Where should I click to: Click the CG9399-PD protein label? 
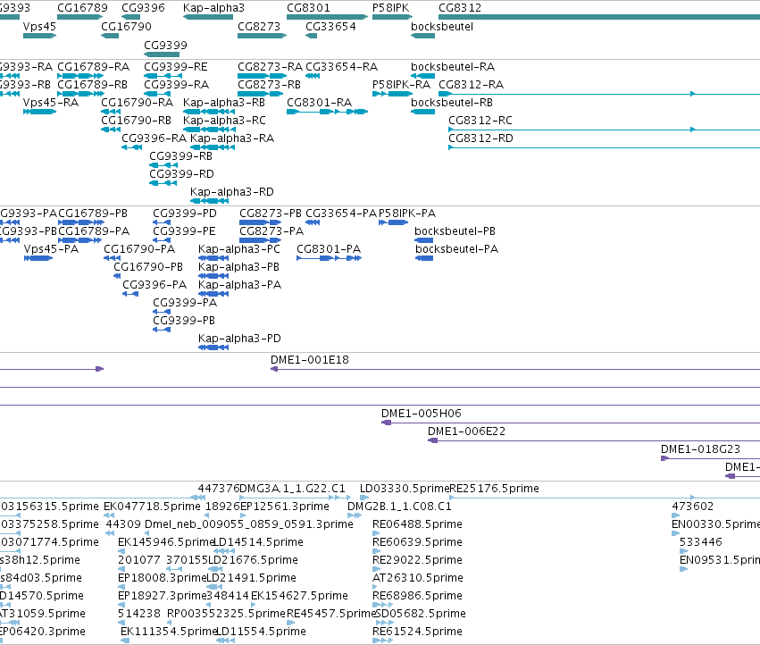185,214
